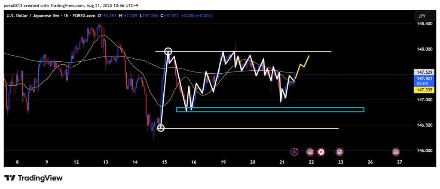The height and width of the screenshot is (189, 440).
Task: Click the purple lightning event icon
Action: (x=294, y=152)
